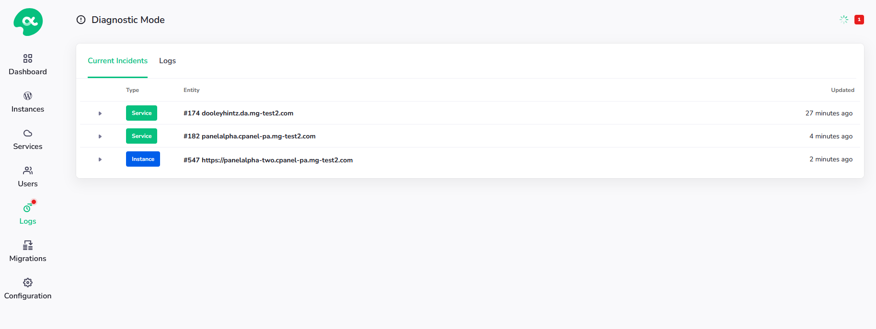Click the Service badge for #182

(141, 136)
